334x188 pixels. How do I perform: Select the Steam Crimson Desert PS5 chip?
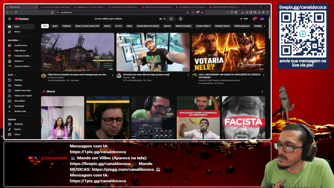pos(87,26)
